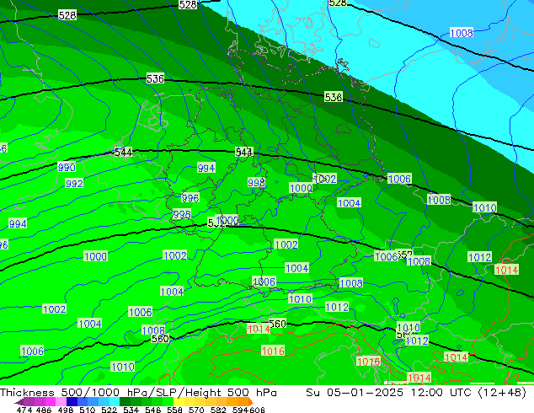Click the 538 height contour label
Viewport: 534px width, 413px height.
[x=333, y=97]
